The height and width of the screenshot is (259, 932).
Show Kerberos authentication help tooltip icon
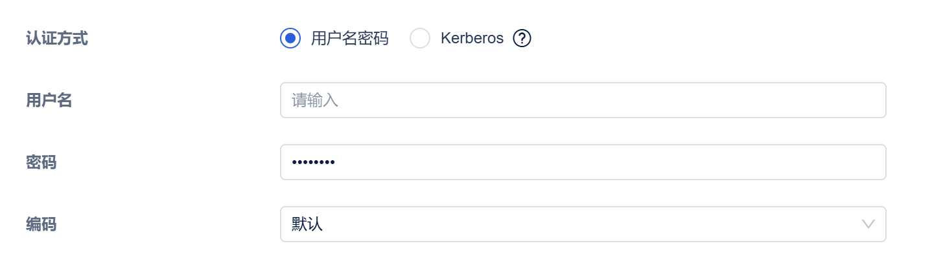522,38
